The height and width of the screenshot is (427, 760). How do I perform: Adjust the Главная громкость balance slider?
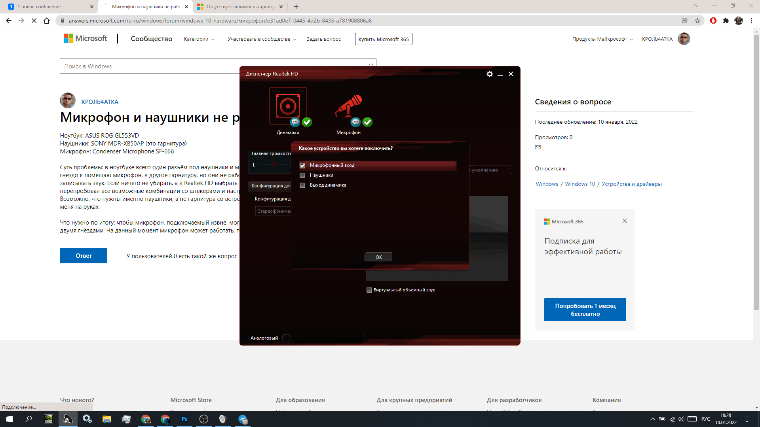pyautogui.click(x=274, y=164)
